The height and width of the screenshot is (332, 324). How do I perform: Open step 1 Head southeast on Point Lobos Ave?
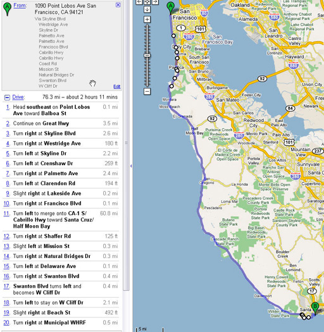pos(61,110)
